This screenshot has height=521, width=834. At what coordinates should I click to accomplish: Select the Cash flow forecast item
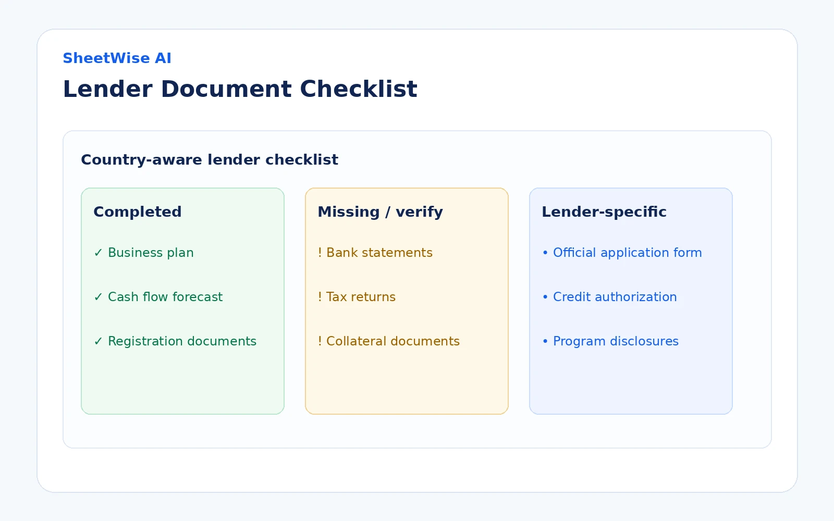[x=158, y=297]
